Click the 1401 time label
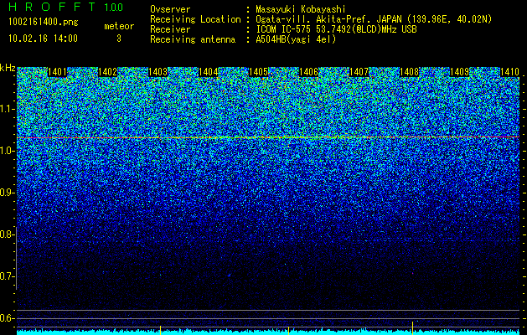This screenshot has height=335, width=527. [x=57, y=72]
